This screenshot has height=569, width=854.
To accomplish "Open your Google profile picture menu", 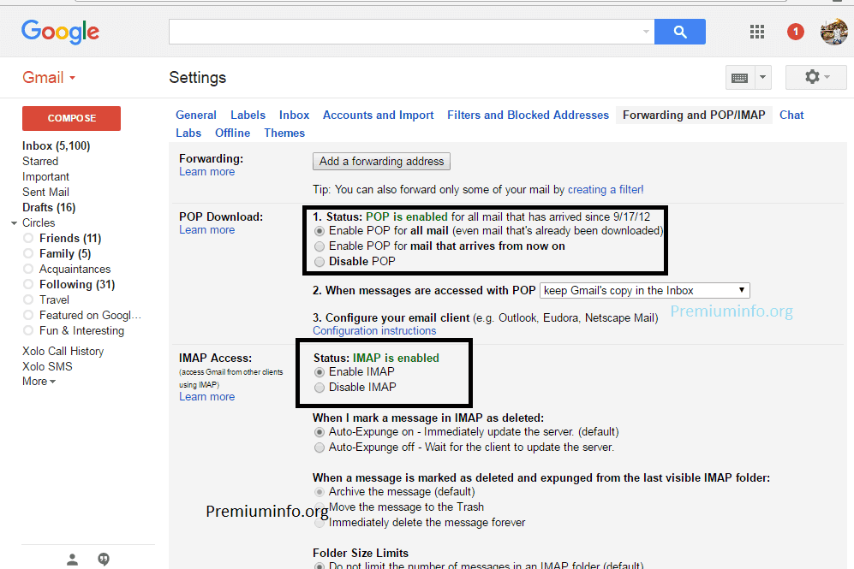I will (x=833, y=31).
